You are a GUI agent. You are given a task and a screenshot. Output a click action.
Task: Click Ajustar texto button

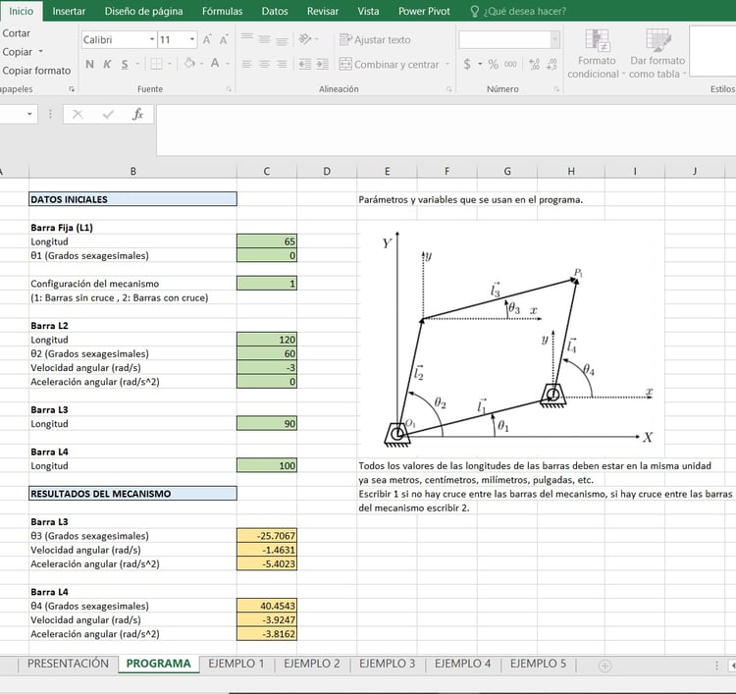375,40
